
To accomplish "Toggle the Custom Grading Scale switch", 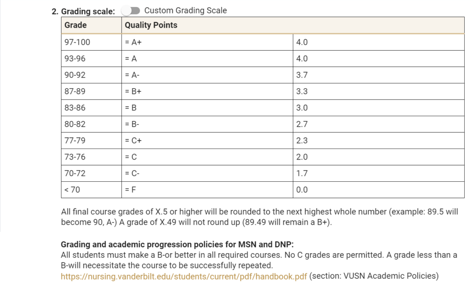I will click(130, 11).
